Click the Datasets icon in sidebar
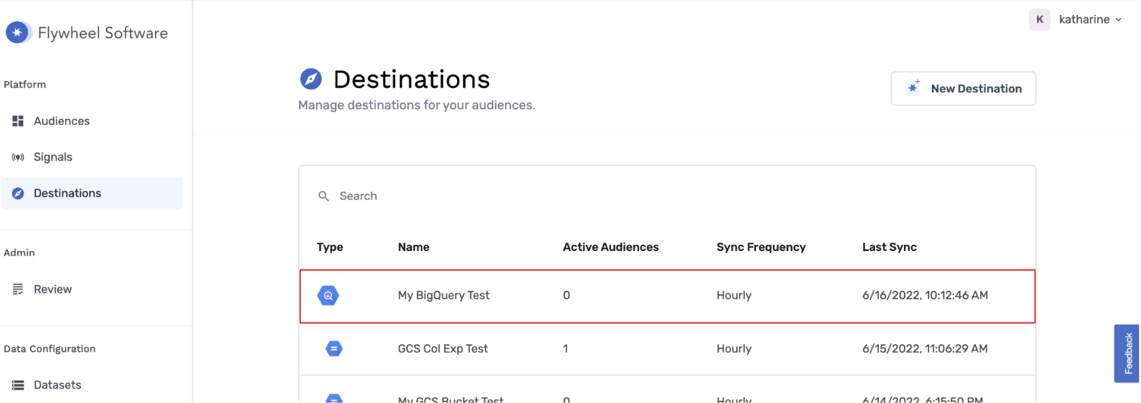1141x403 pixels. pyautogui.click(x=18, y=385)
